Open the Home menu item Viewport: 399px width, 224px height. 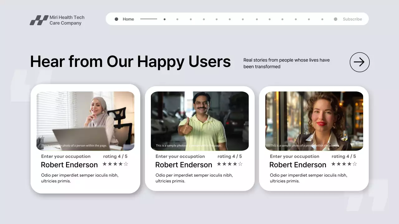click(128, 19)
